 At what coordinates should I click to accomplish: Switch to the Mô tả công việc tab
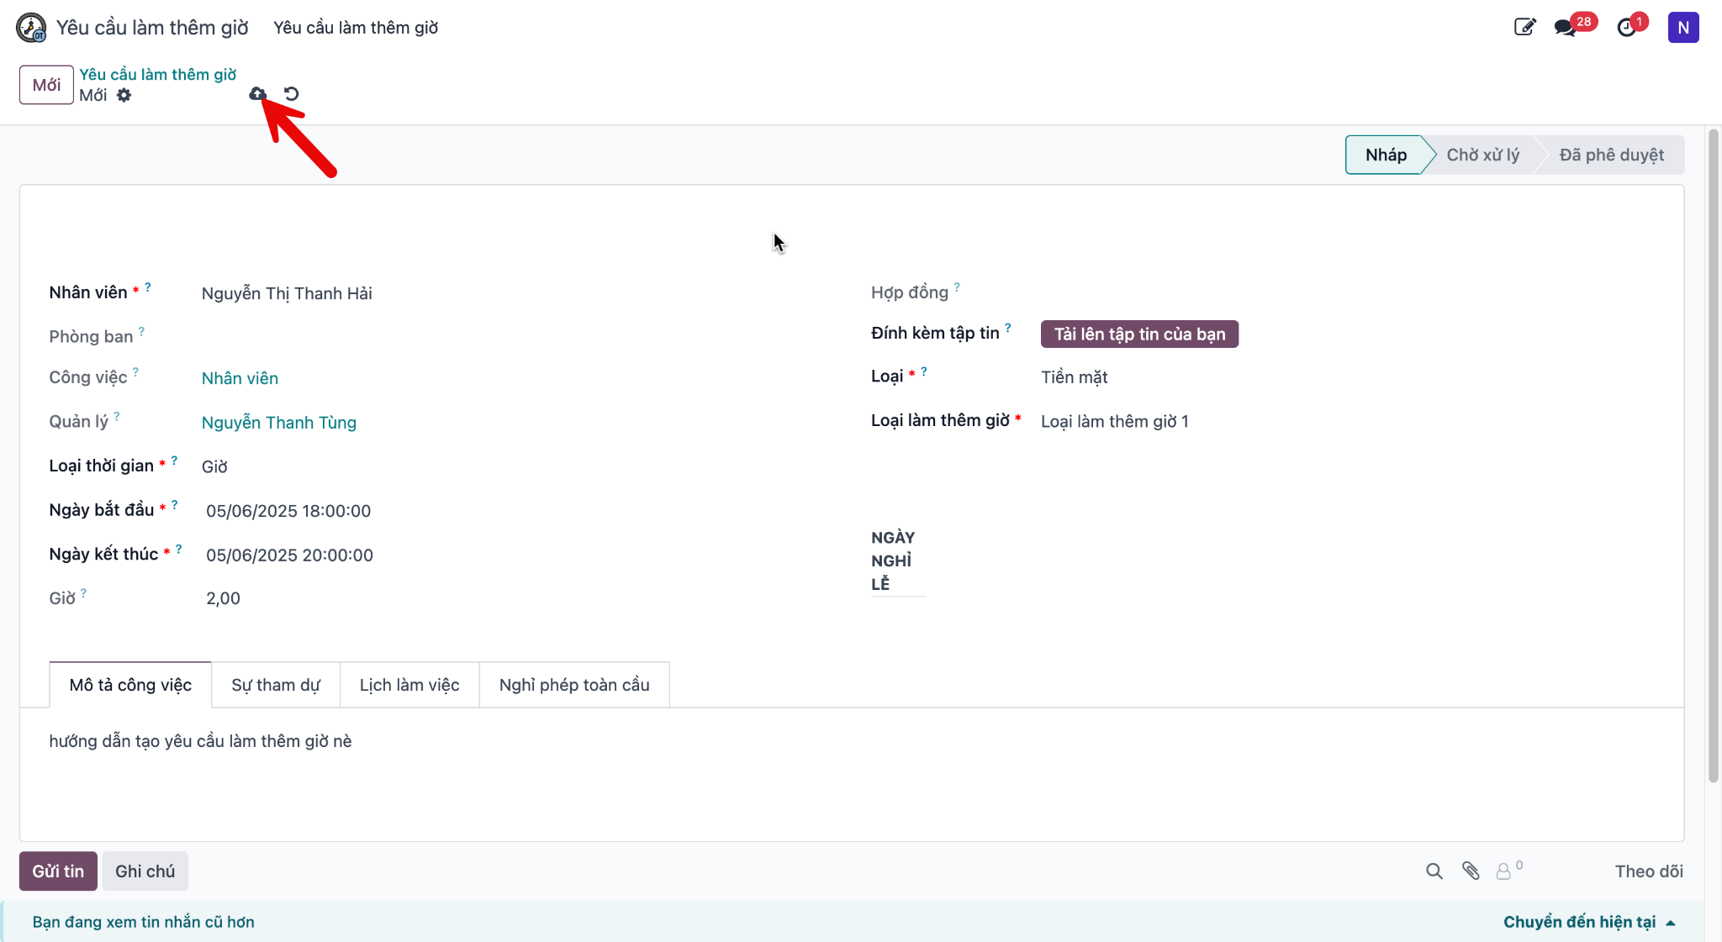point(130,685)
